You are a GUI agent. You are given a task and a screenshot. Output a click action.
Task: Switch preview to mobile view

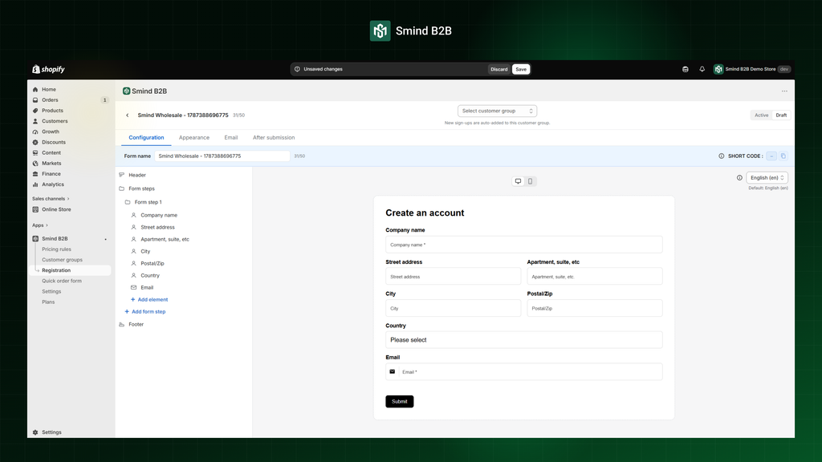[530, 181]
